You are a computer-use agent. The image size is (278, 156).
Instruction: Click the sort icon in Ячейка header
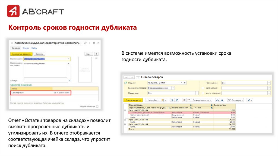212,108
